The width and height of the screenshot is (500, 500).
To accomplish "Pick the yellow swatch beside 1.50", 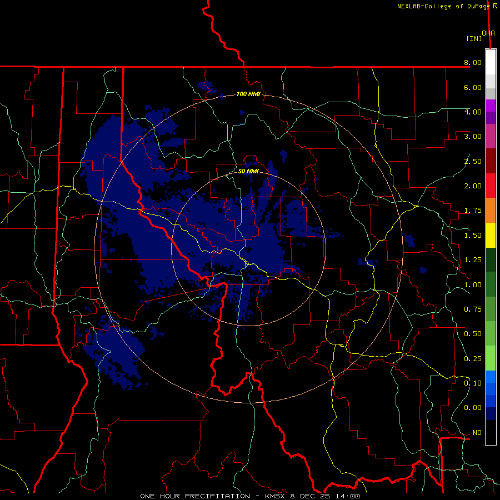I will (x=491, y=236).
